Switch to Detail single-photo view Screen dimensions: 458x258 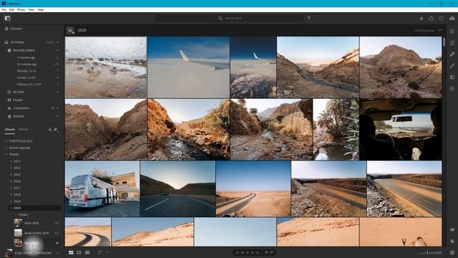pyautogui.click(x=87, y=252)
